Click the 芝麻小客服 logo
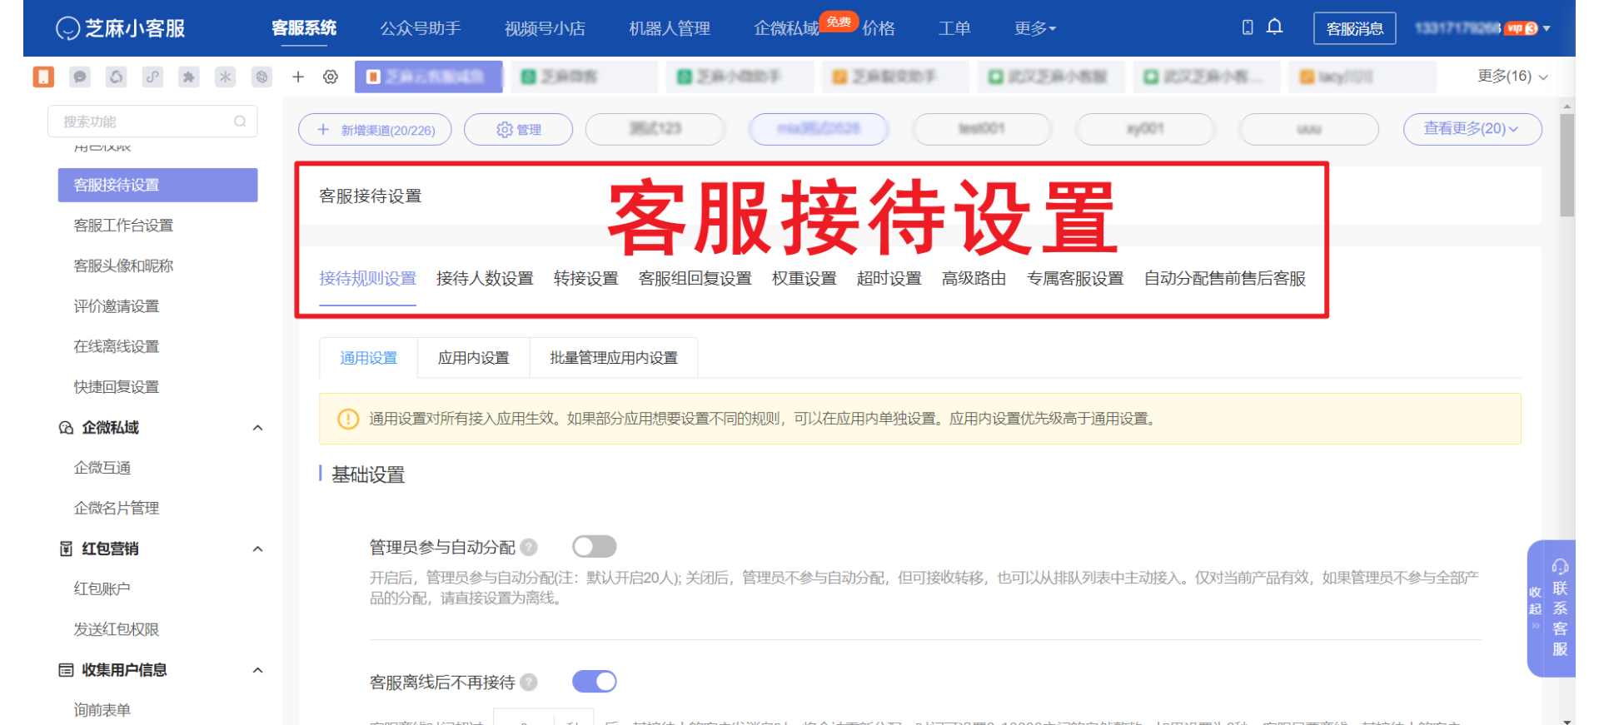This screenshot has width=1599, height=725. click(120, 28)
